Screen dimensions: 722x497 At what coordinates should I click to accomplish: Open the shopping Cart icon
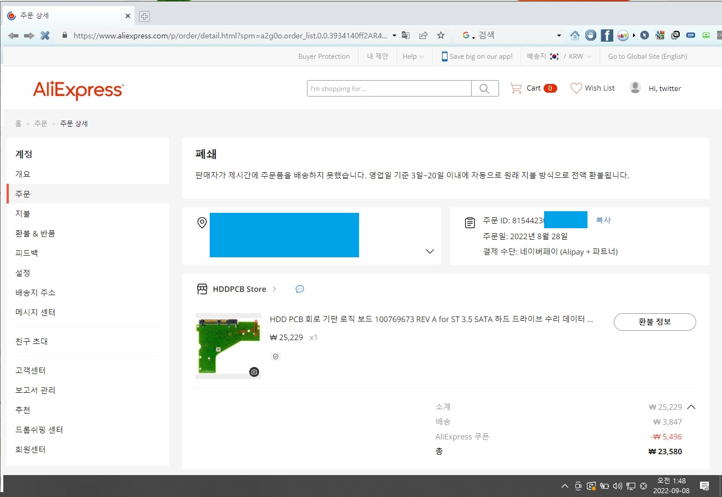[x=516, y=88]
